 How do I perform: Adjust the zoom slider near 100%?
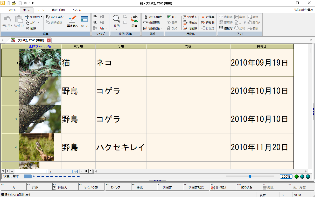[x=250, y=176]
